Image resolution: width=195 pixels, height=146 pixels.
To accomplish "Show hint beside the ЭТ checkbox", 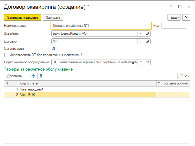I will point(81,55).
